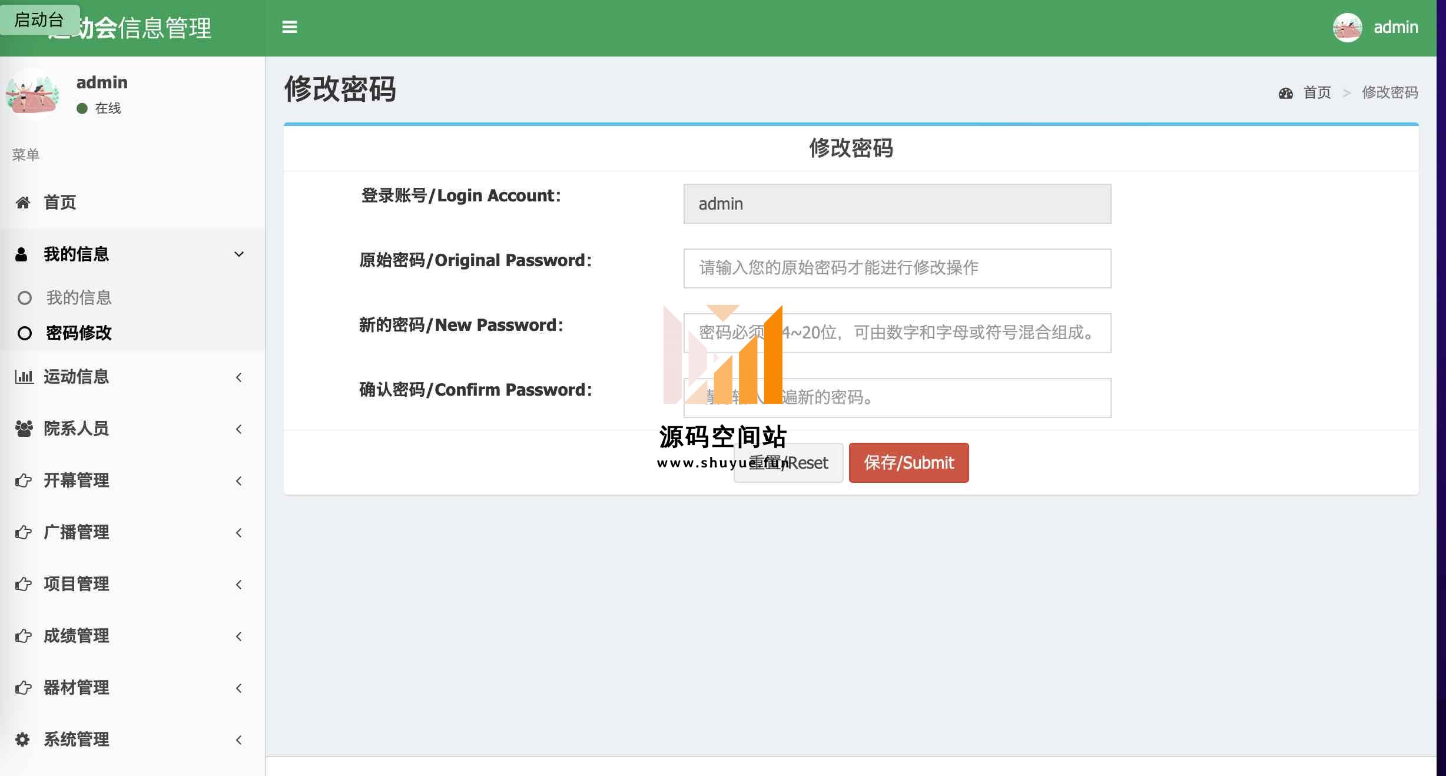Expand the 项目管理 menu arrow
Viewport: 1446px width, 776px height.
click(x=238, y=585)
